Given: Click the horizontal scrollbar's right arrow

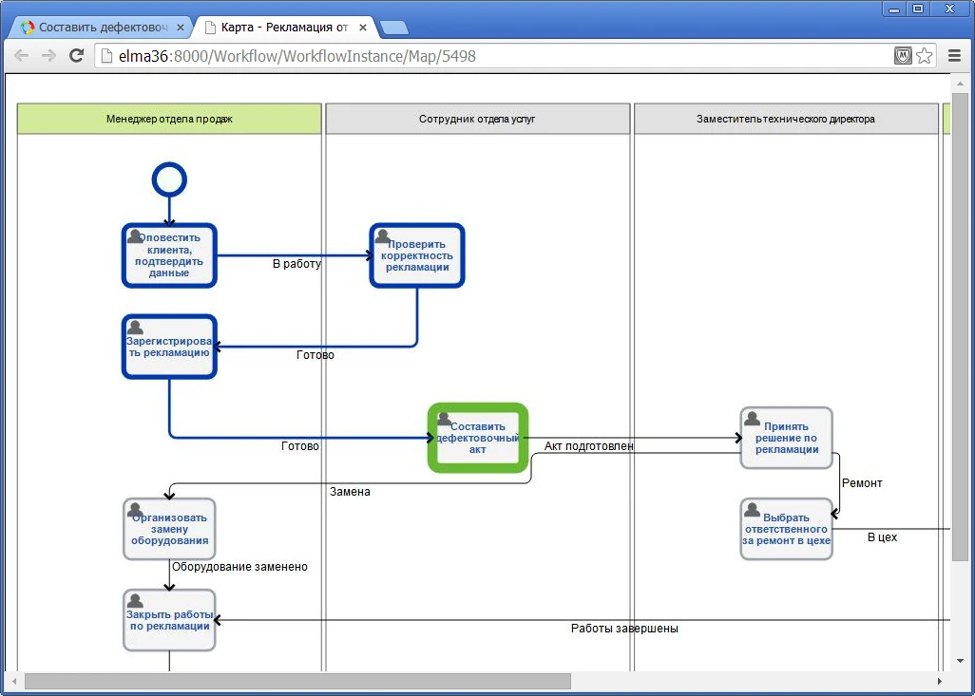Looking at the screenshot, I should pyautogui.click(x=940, y=681).
